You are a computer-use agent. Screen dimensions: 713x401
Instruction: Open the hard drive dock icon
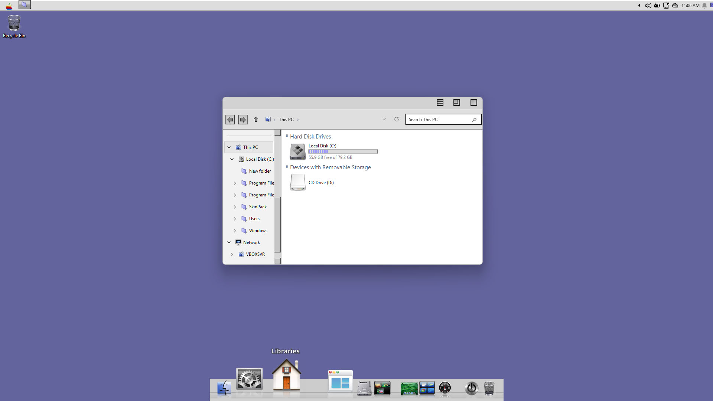pyautogui.click(x=364, y=388)
